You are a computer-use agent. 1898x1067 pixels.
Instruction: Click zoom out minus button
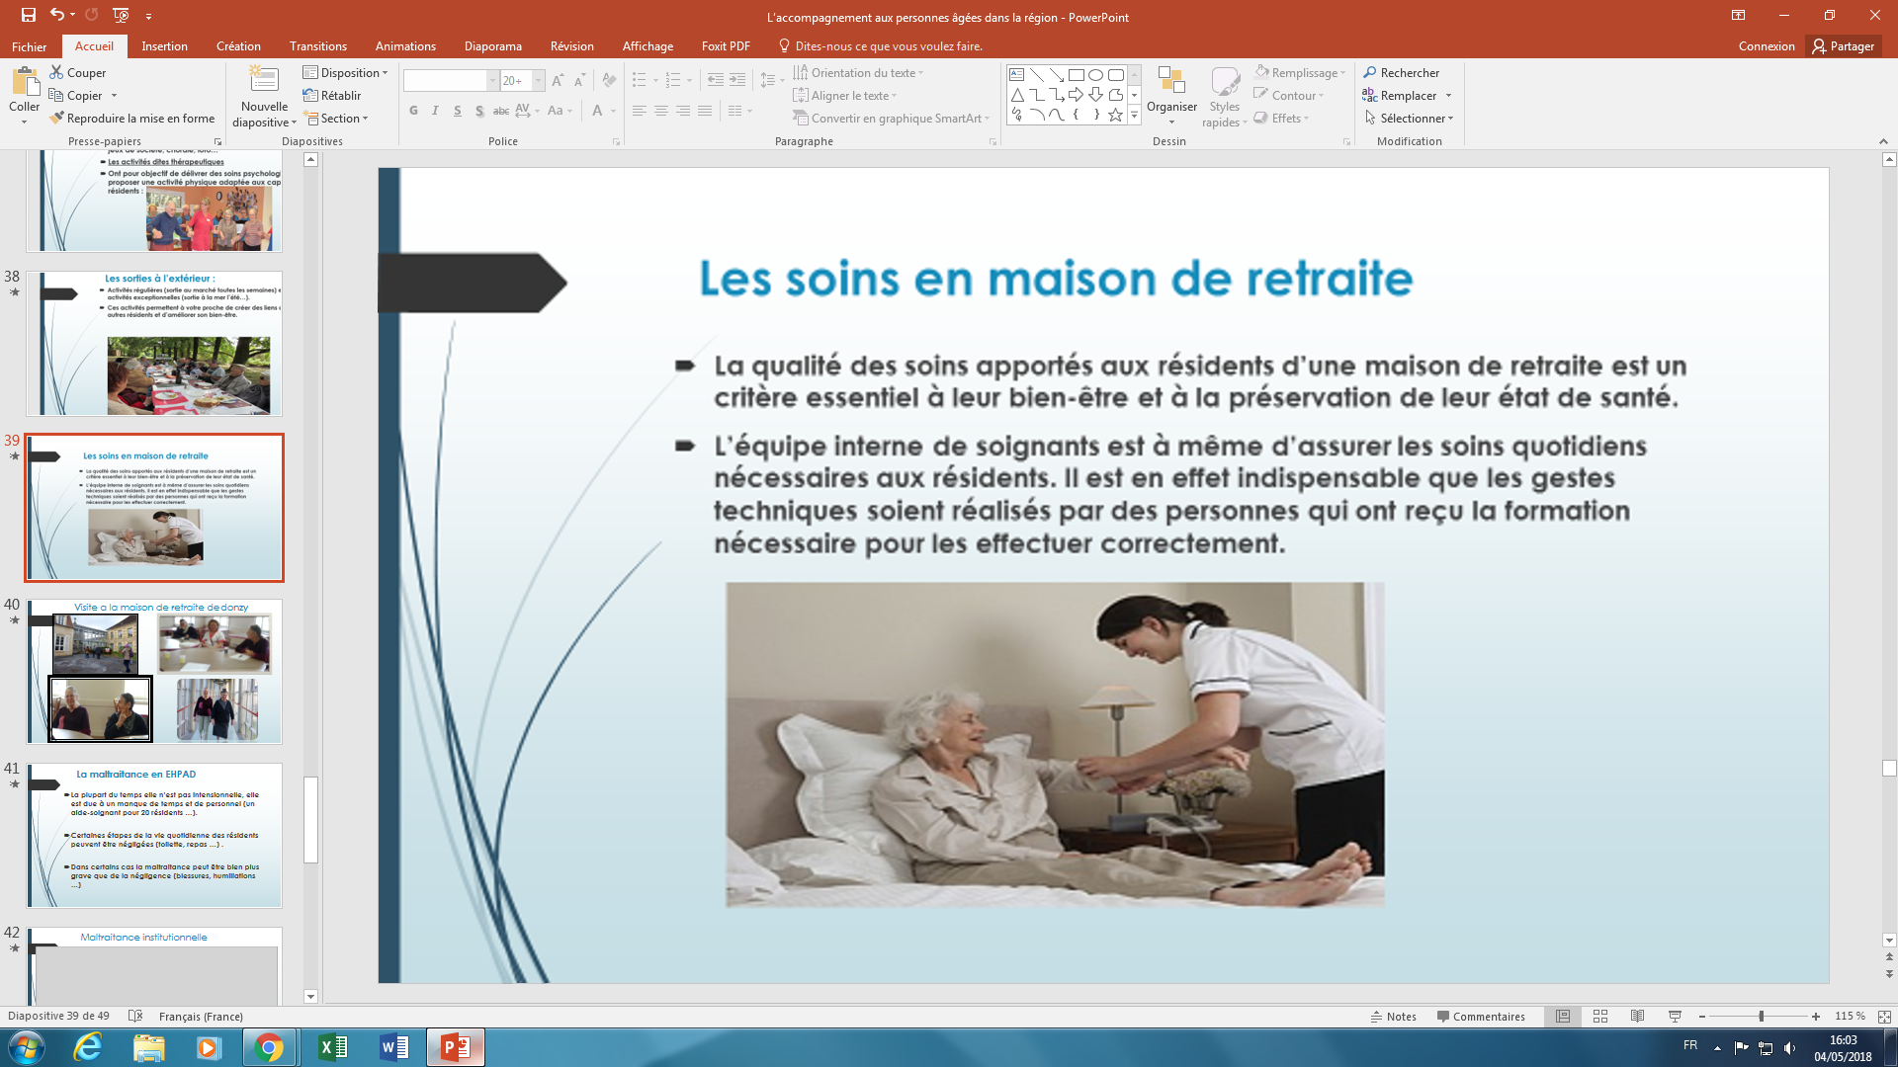pyautogui.click(x=1702, y=1017)
